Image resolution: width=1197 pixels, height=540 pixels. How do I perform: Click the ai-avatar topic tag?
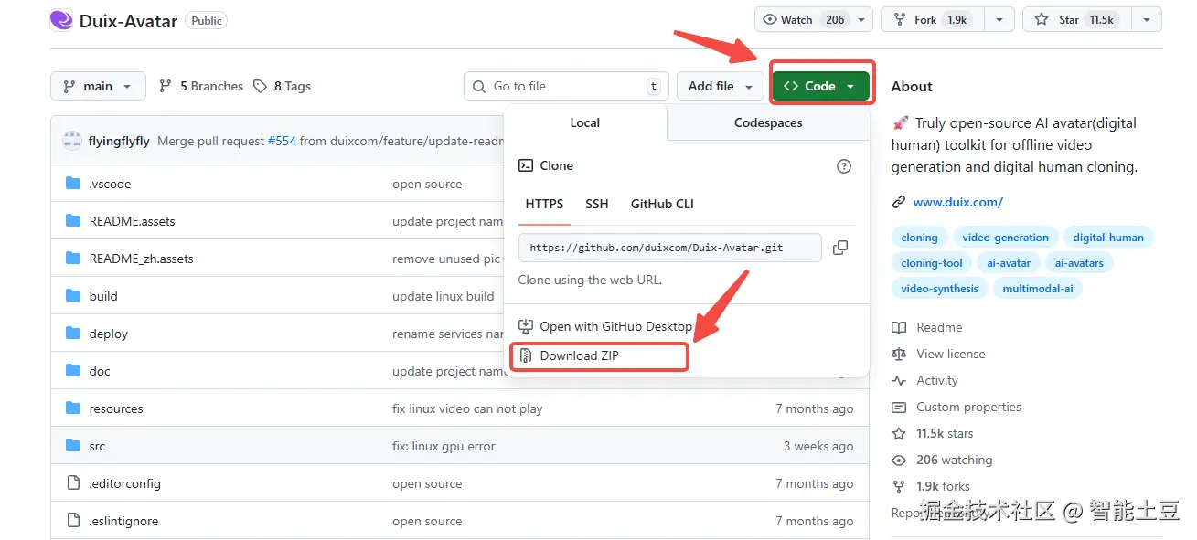point(1009,263)
